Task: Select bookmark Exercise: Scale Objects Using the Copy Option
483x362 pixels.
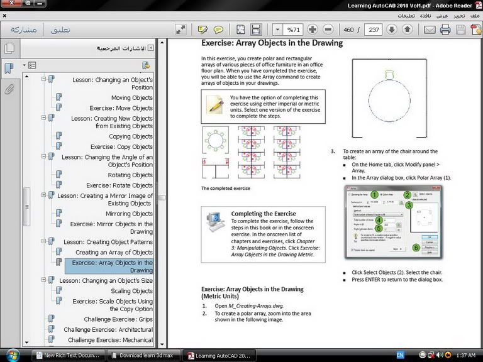Action: (x=113, y=305)
